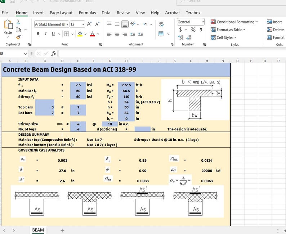Click the formula bar input
The height and width of the screenshot is (234, 286).
(x=172, y=54)
